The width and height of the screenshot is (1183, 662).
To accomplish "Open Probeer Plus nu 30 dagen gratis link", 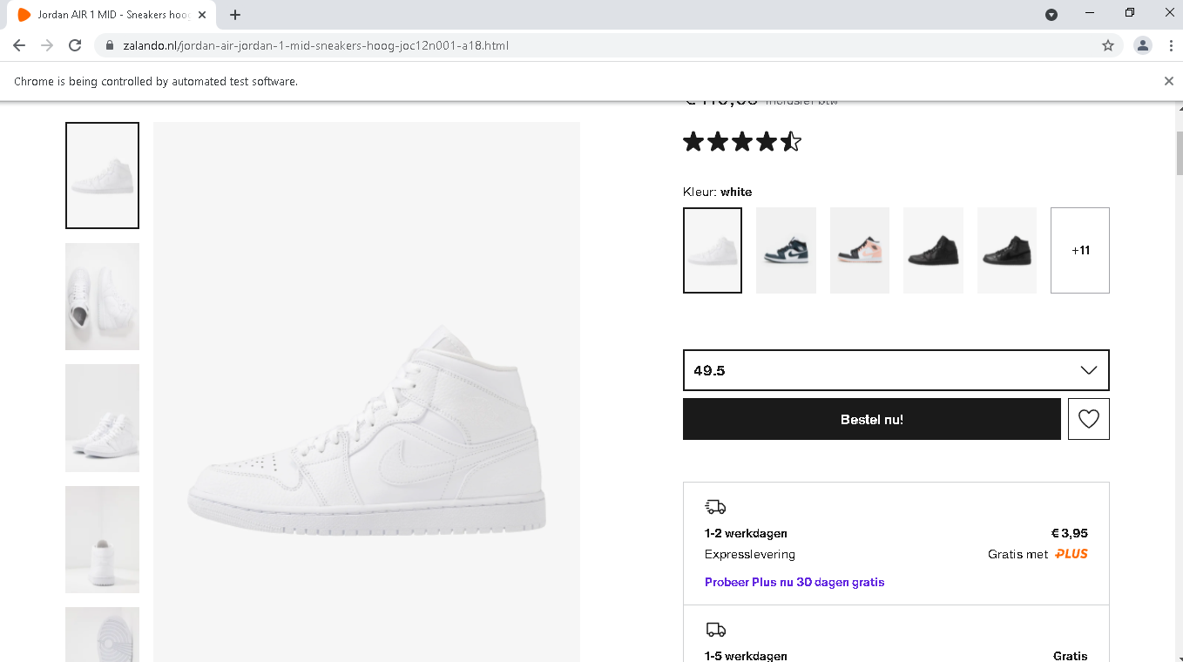I will tap(794, 582).
